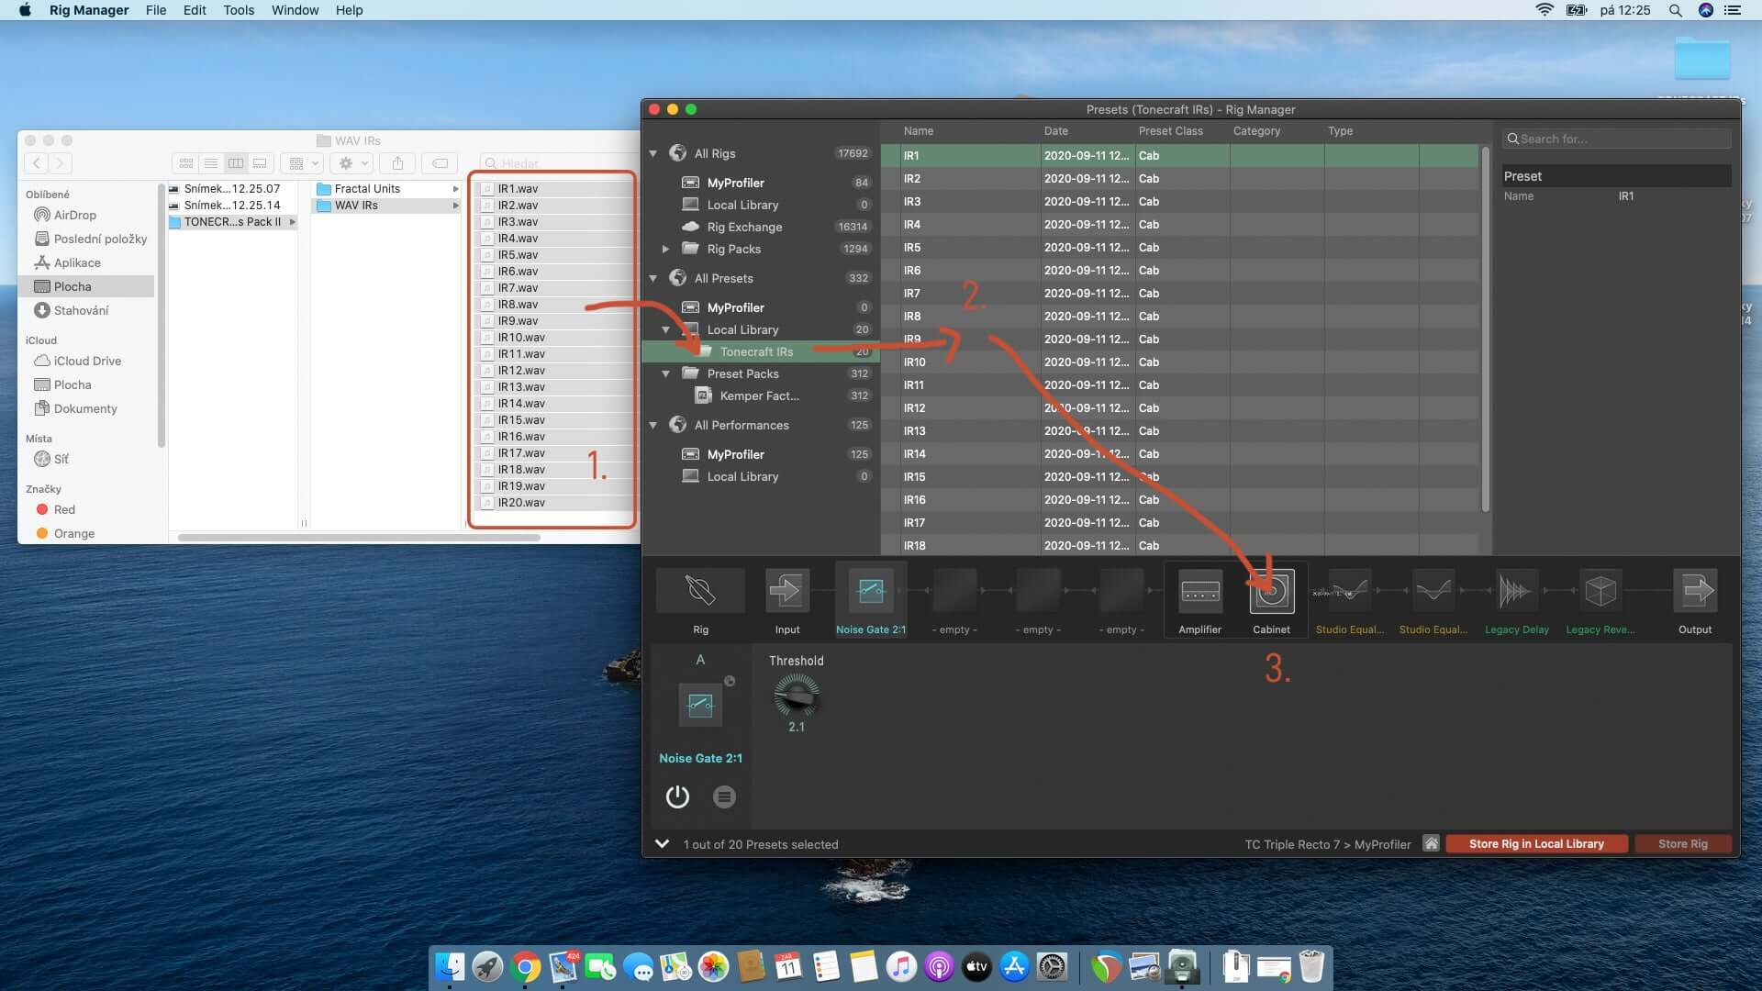Click Finder horizontal scrollbar
The height and width of the screenshot is (991, 1762).
tap(359, 537)
